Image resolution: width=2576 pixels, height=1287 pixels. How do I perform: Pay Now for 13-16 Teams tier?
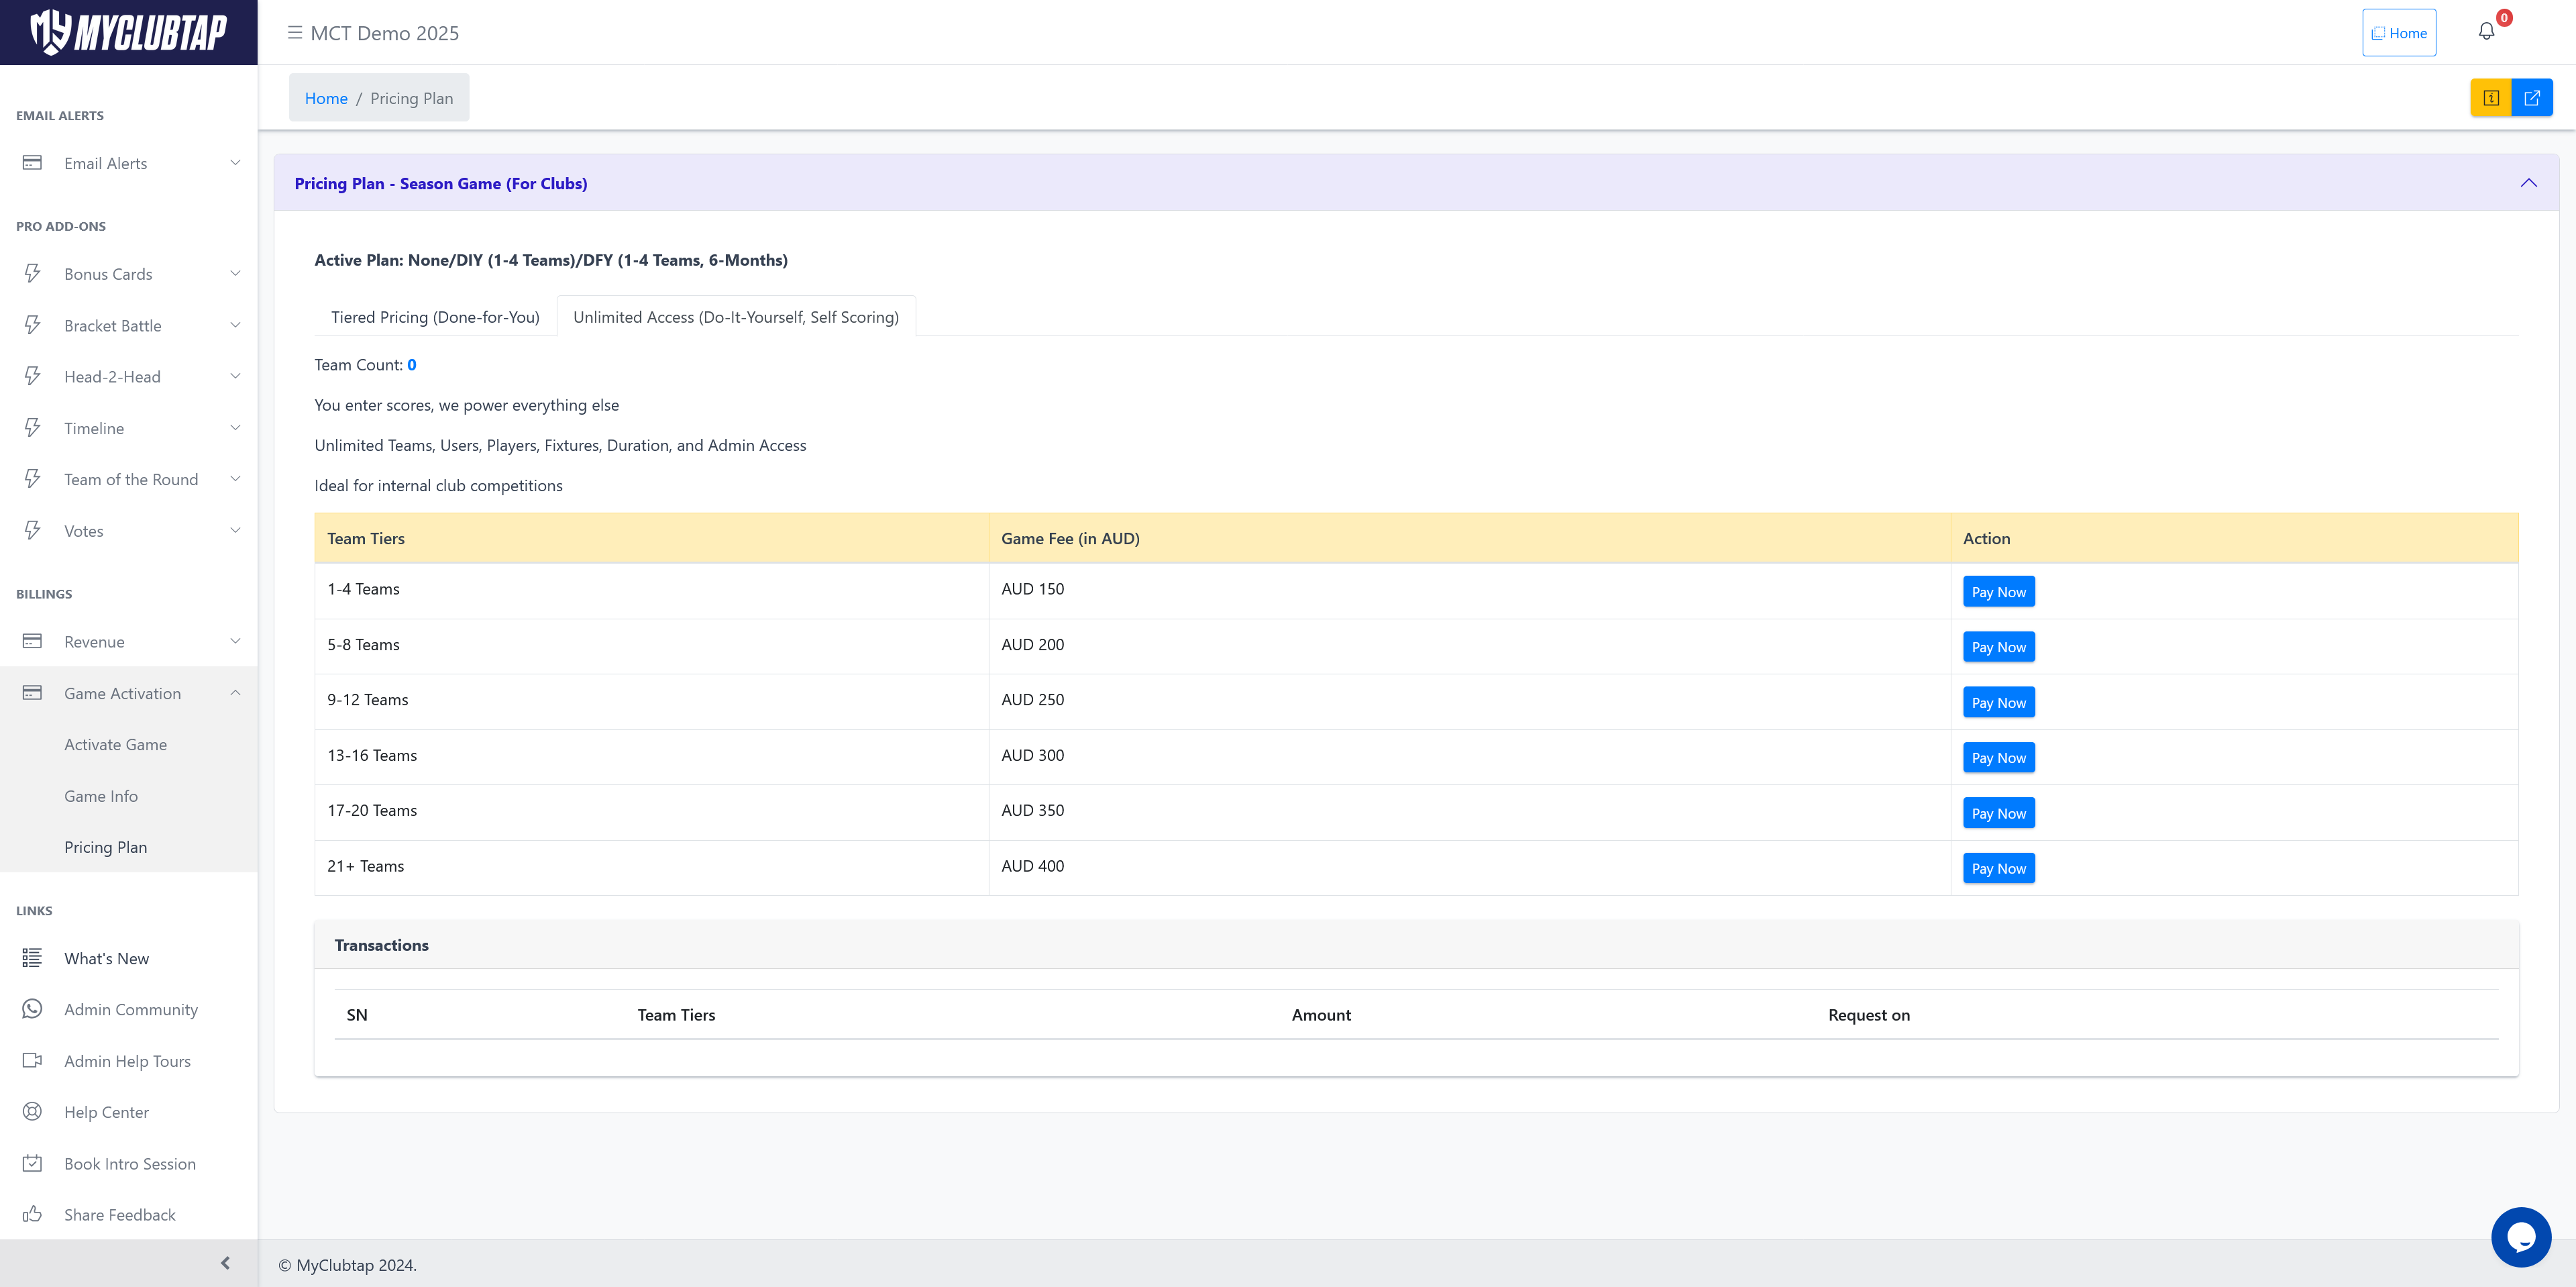coord(1998,758)
